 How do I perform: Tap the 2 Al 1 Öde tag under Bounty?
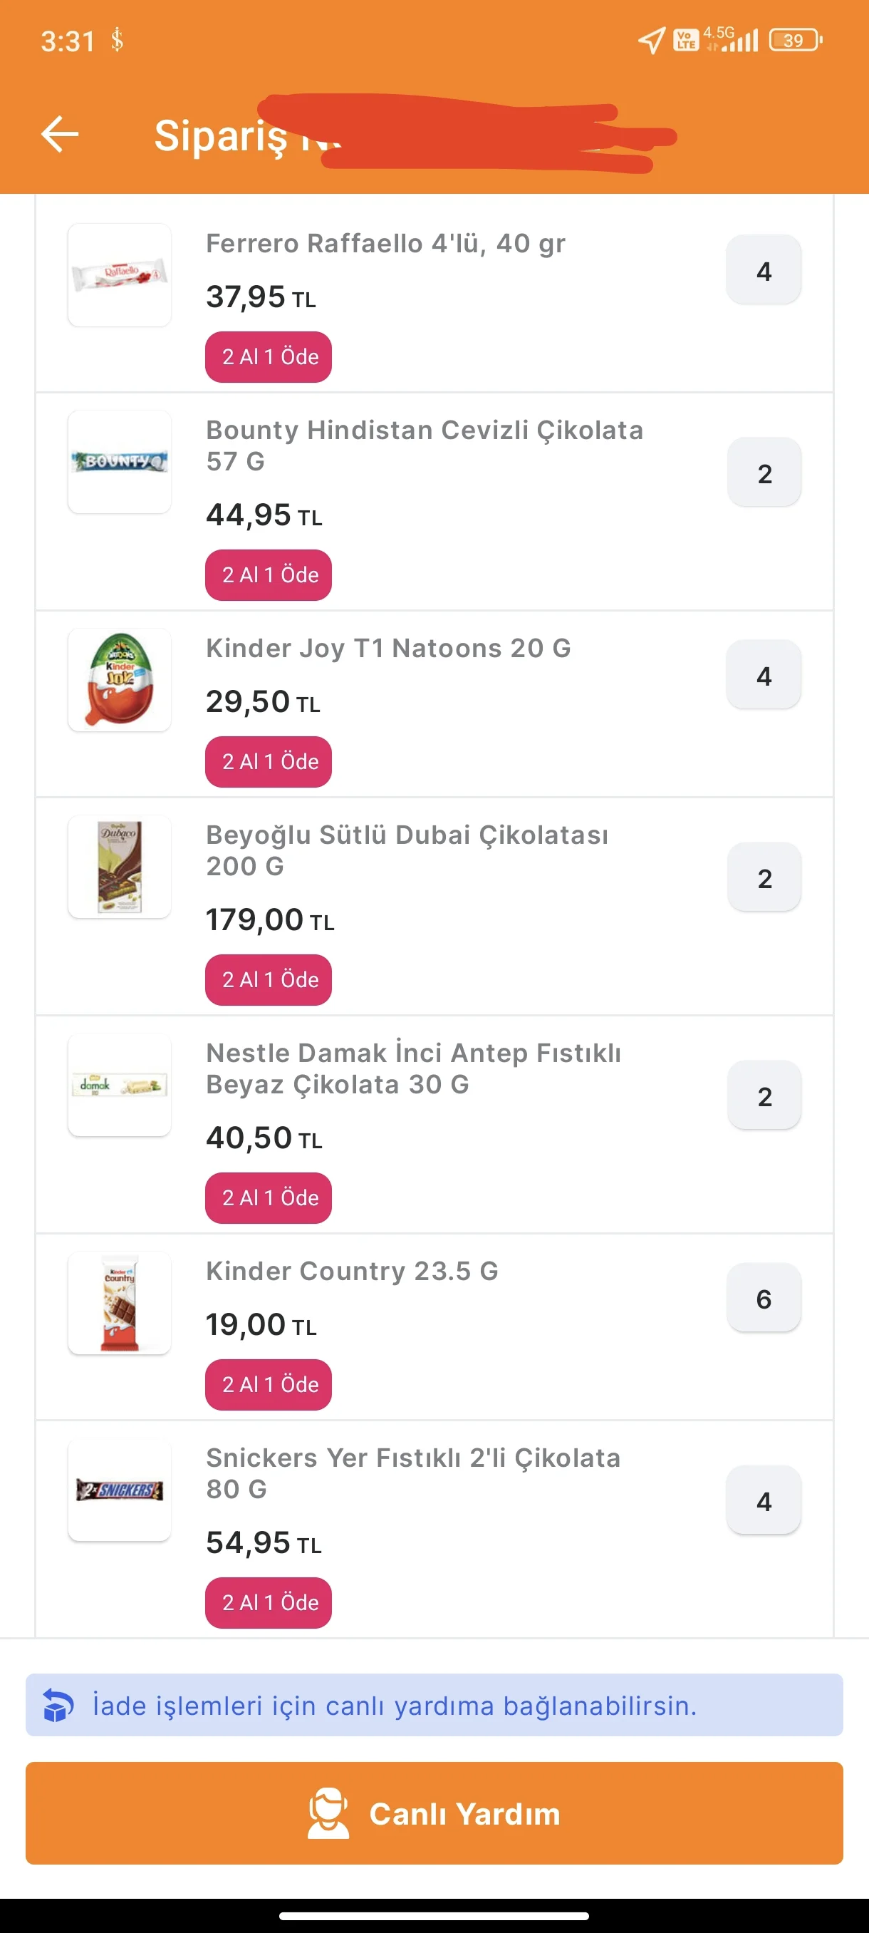pos(269,574)
